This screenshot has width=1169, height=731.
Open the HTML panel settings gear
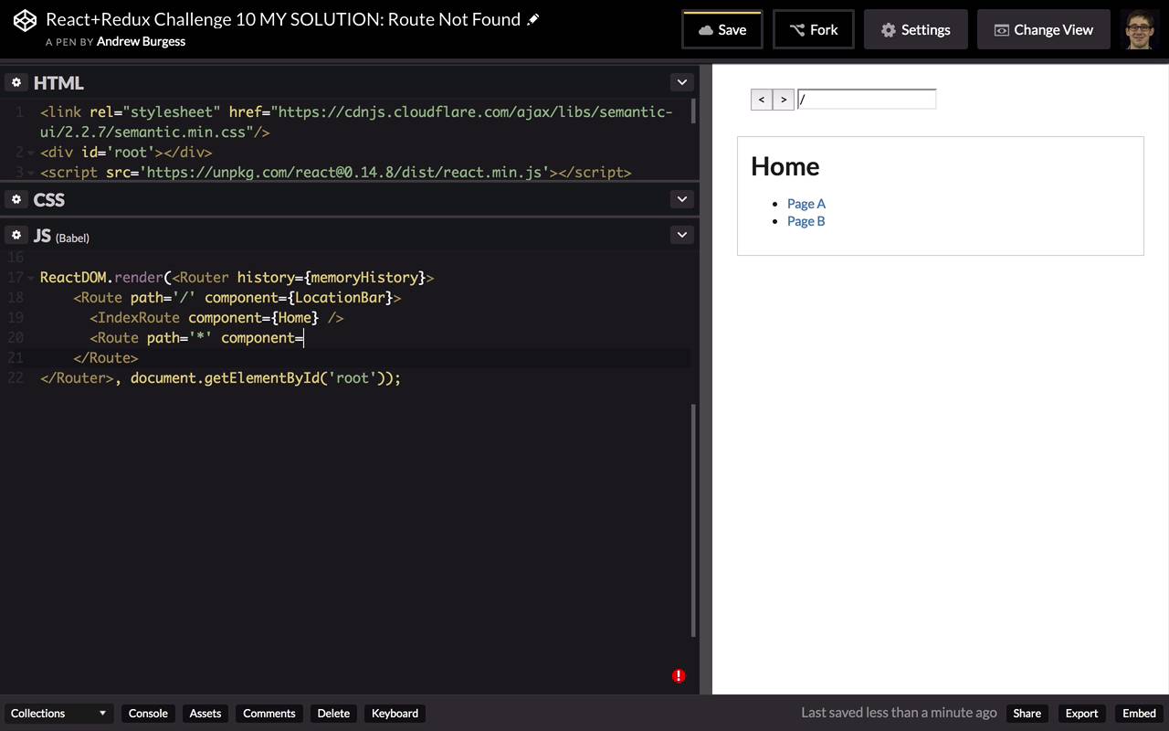tap(16, 82)
